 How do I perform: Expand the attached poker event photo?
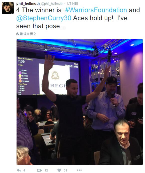[x=80, y=102]
